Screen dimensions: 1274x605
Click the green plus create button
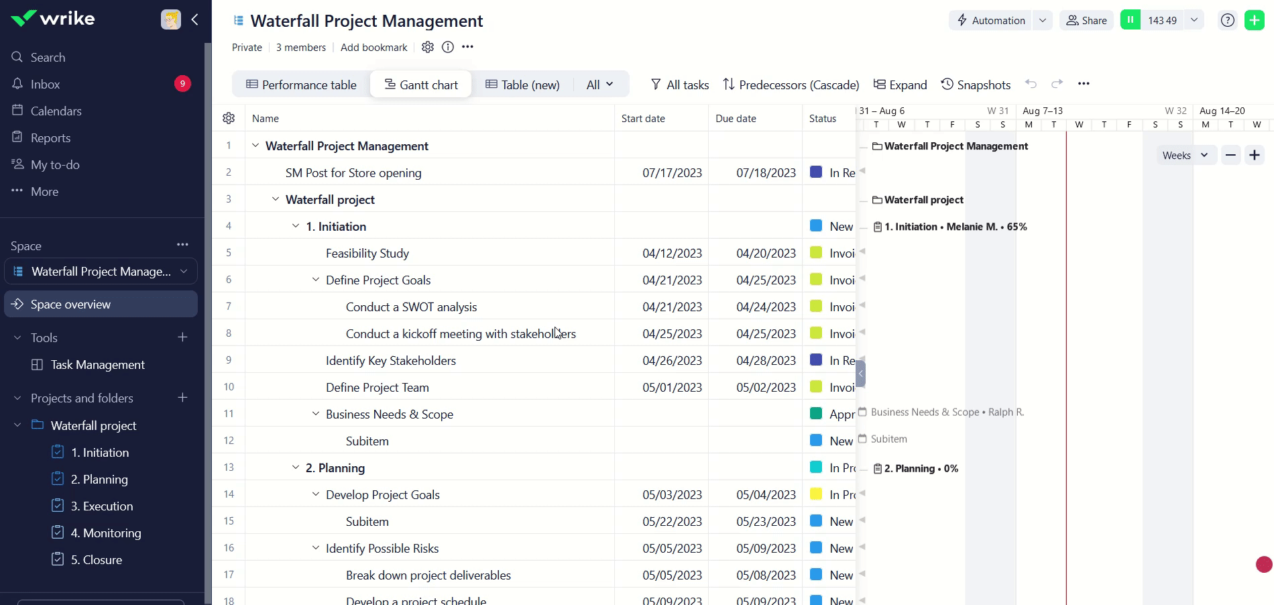click(1254, 20)
